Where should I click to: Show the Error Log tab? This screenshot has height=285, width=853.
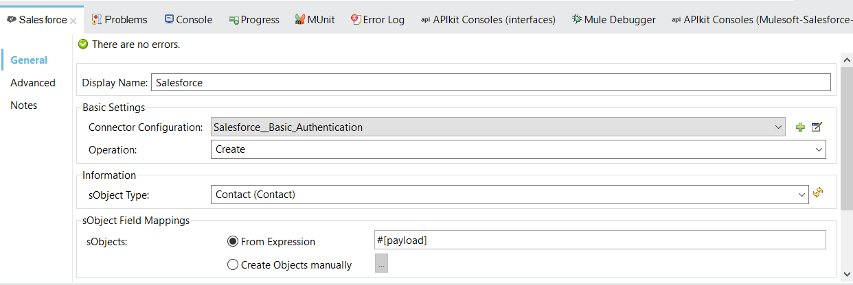coord(378,20)
